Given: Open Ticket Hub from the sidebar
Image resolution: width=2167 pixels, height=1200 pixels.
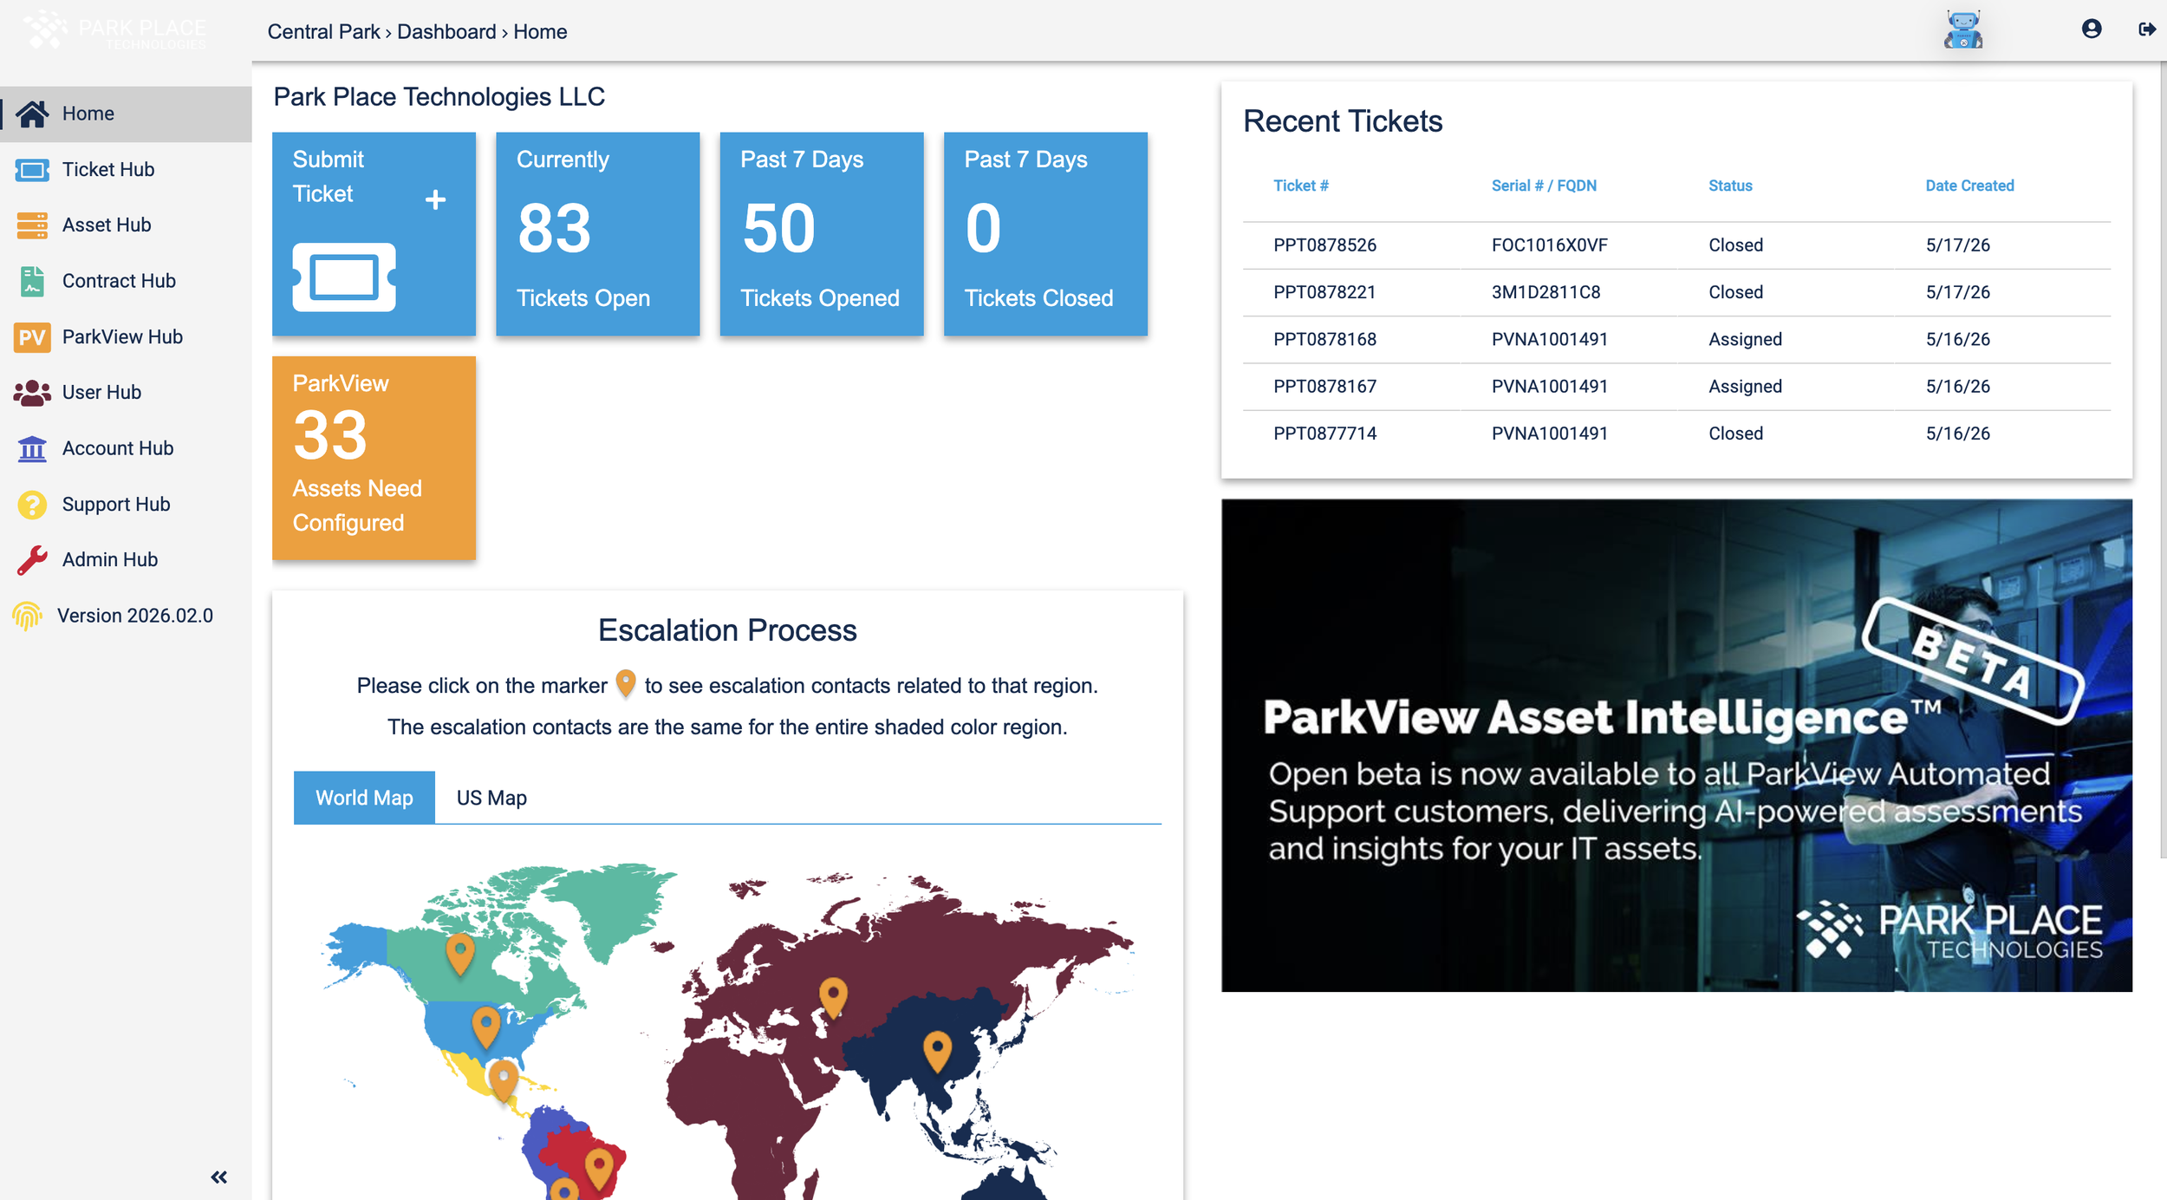Looking at the screenshot, I should pyautogui.click(x=126, y=170).
